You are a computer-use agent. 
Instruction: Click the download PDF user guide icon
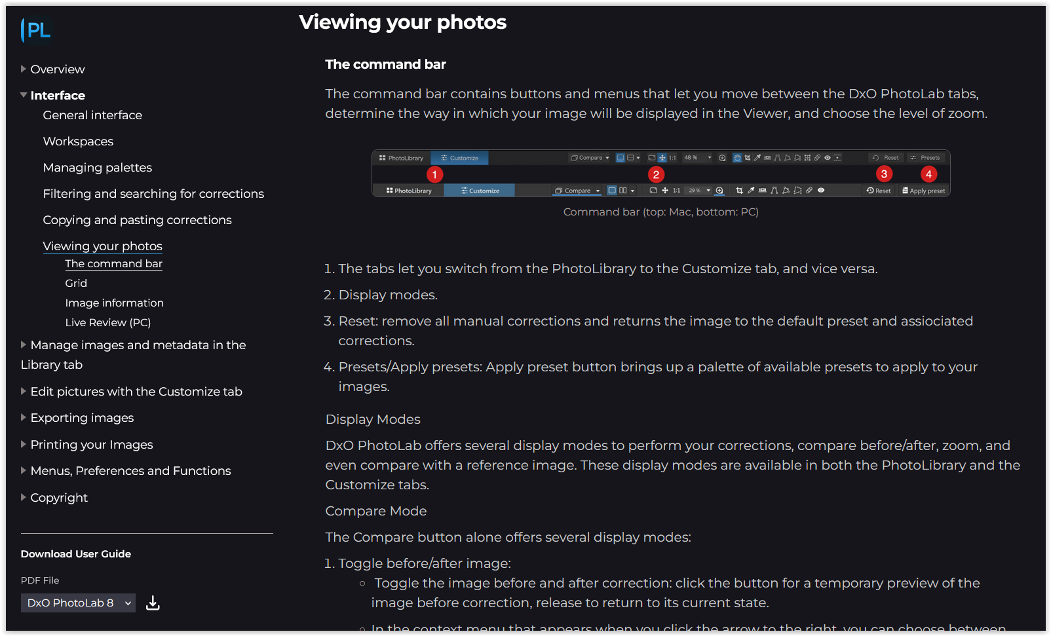pos(153,603)
